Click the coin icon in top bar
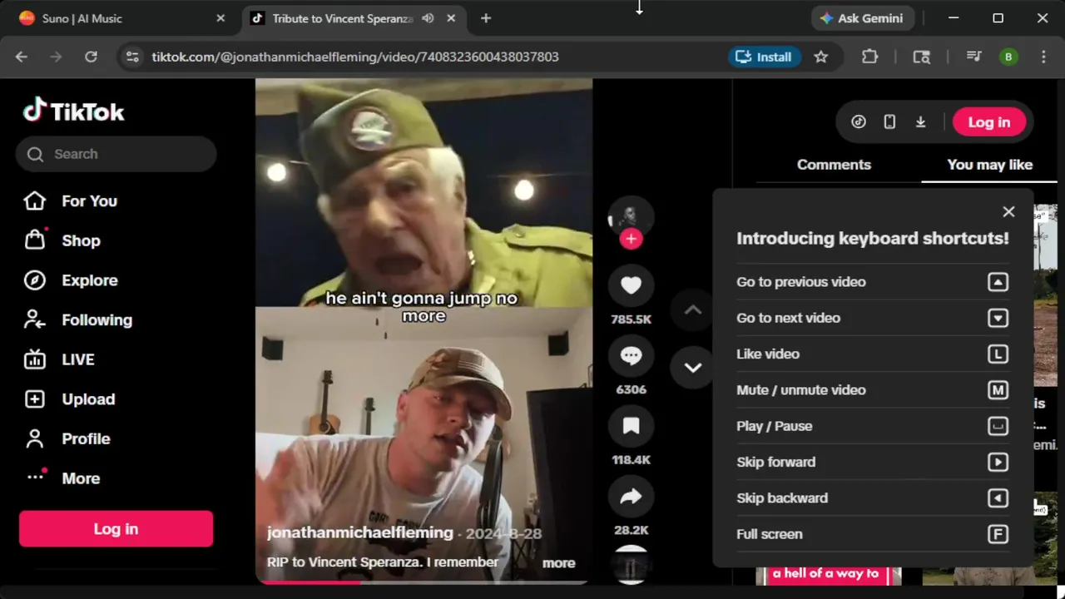Screen dimensions: 1065x599 coord(859,122)
